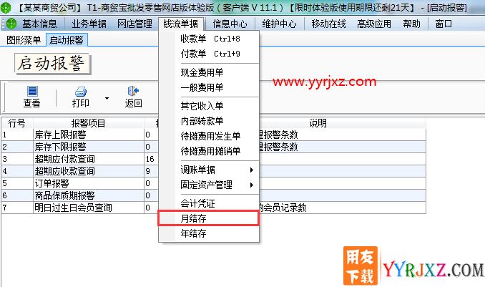Select the 商品保质期报警 row
The width and height of the screenshot is (485, 287).
(x=213, y=195)
